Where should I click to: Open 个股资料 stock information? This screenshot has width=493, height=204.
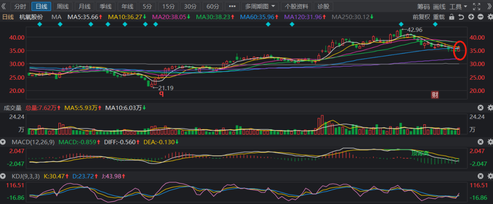pos(297,6)
